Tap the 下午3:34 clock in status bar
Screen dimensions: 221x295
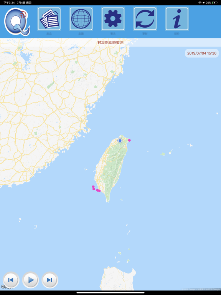(x=9, y=3)
